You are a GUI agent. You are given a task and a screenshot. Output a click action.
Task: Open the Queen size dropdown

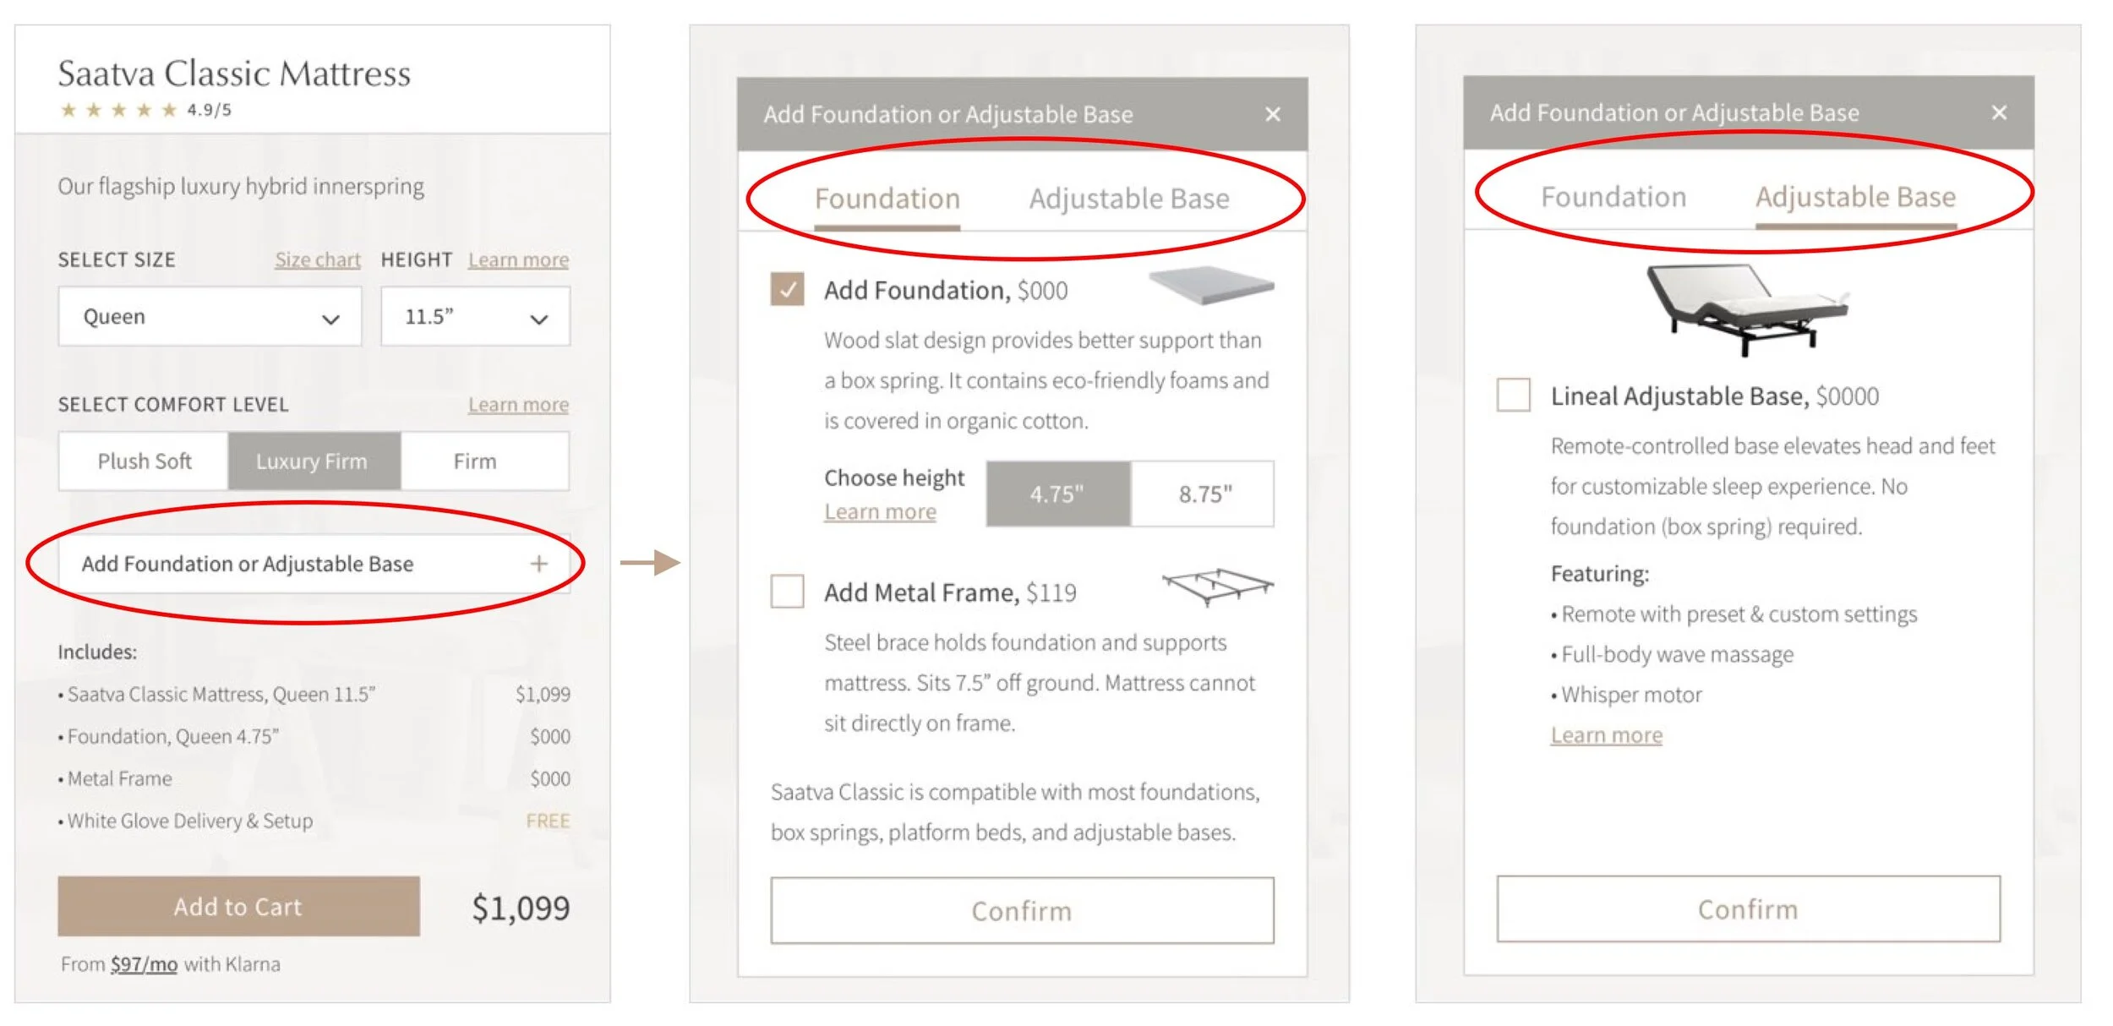click(210, 317)
